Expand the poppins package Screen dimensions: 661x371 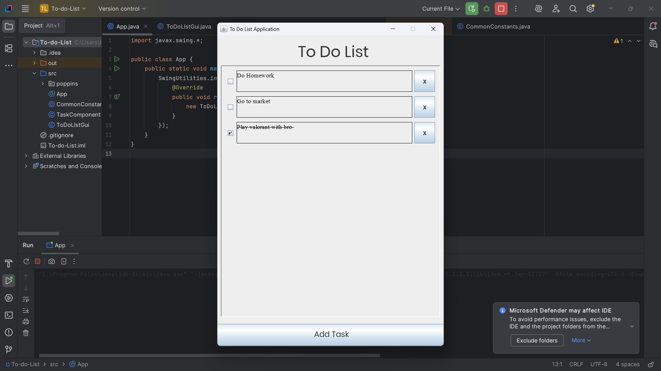43,84
